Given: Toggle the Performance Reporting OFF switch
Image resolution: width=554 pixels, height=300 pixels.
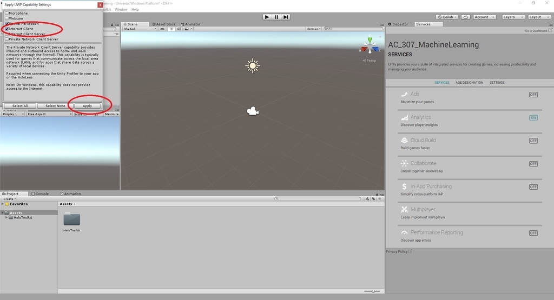Looking at the screenshot, I should pyautogui.click(x=533, y=233).
